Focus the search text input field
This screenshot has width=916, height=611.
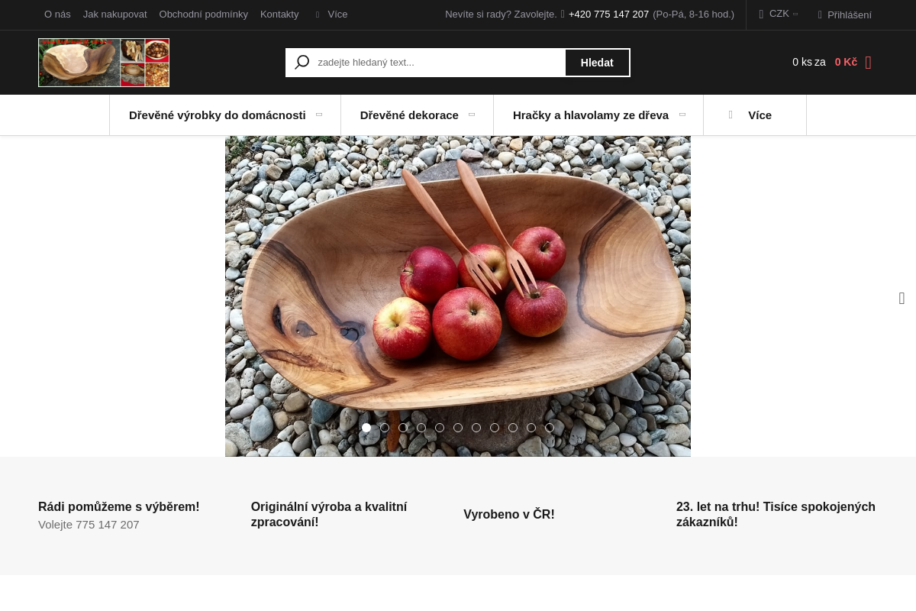(439, 63)
